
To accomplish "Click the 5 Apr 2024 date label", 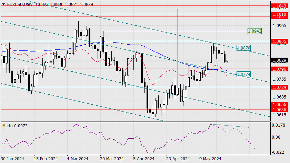I will click(144, 159).
